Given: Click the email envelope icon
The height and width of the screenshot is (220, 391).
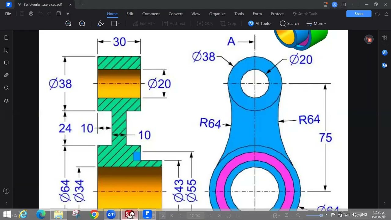Looking at the screenshot, I should (59, 13).
